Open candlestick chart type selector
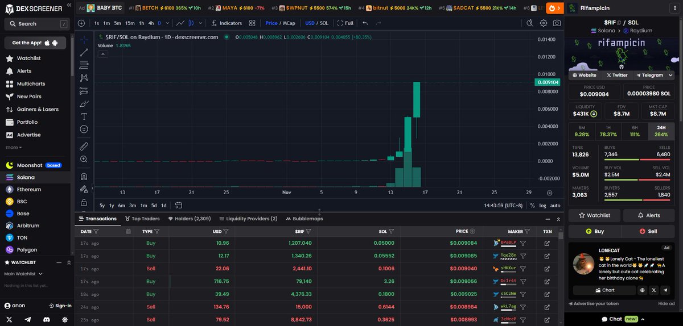Screen dimensions: 683x326 191,23
